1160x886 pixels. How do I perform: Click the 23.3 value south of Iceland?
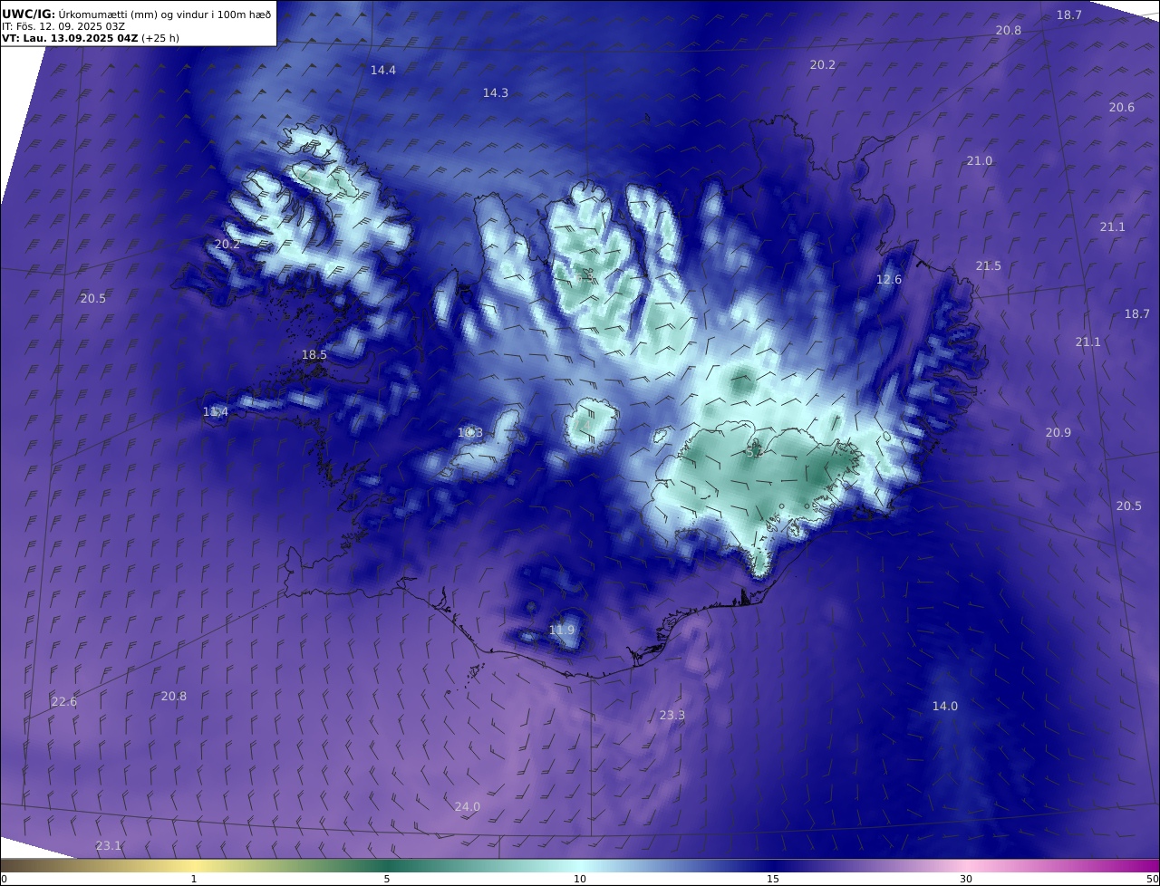click(672, 715)
